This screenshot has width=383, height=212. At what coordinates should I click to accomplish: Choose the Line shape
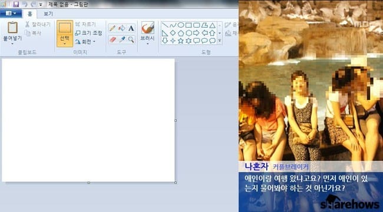[x=165, y=25]
